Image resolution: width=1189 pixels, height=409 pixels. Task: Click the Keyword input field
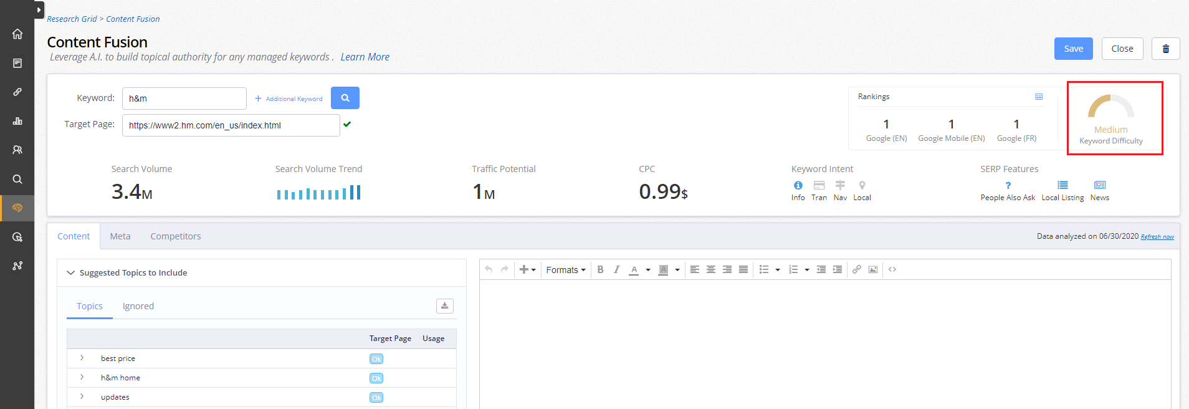184,99
